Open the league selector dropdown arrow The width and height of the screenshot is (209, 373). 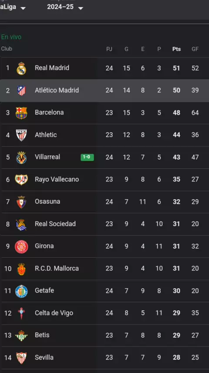tap(23, 8)
